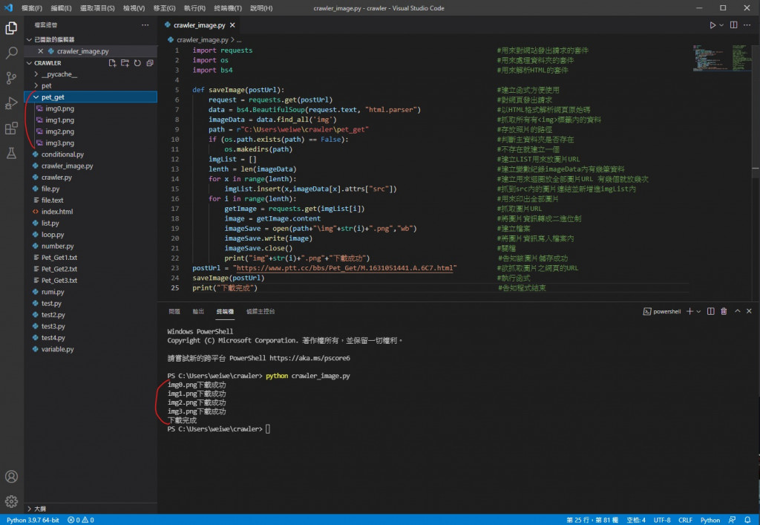Close crawler_image.py in open editors list
The width and height of the screenshot is (760, 525).
pos(40,51)
